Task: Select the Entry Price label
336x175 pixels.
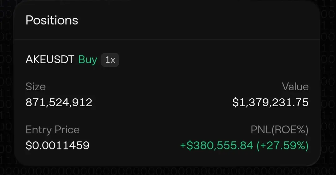Action: point(53,130)
